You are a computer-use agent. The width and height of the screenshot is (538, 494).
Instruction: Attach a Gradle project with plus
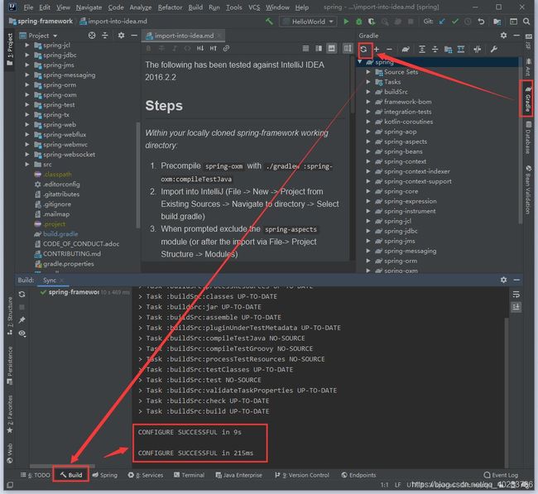tap(377, 50)
